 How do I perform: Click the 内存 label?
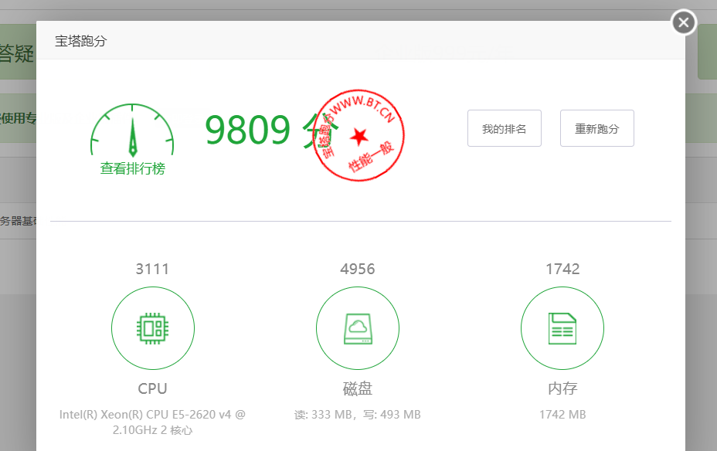[562, 388]
